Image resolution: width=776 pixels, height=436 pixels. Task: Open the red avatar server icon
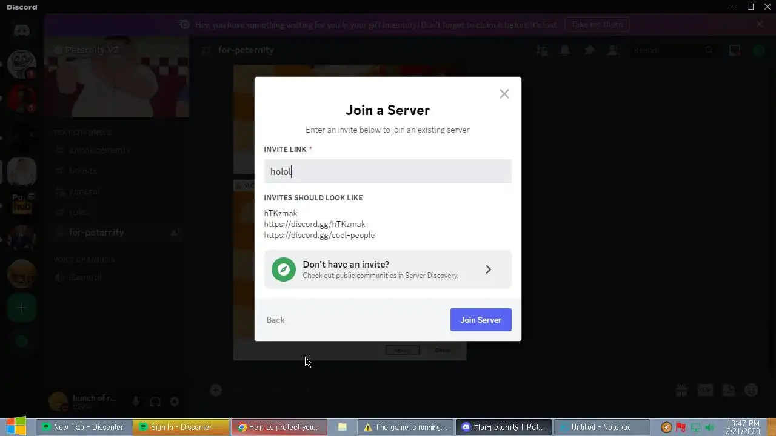(22, 98)
